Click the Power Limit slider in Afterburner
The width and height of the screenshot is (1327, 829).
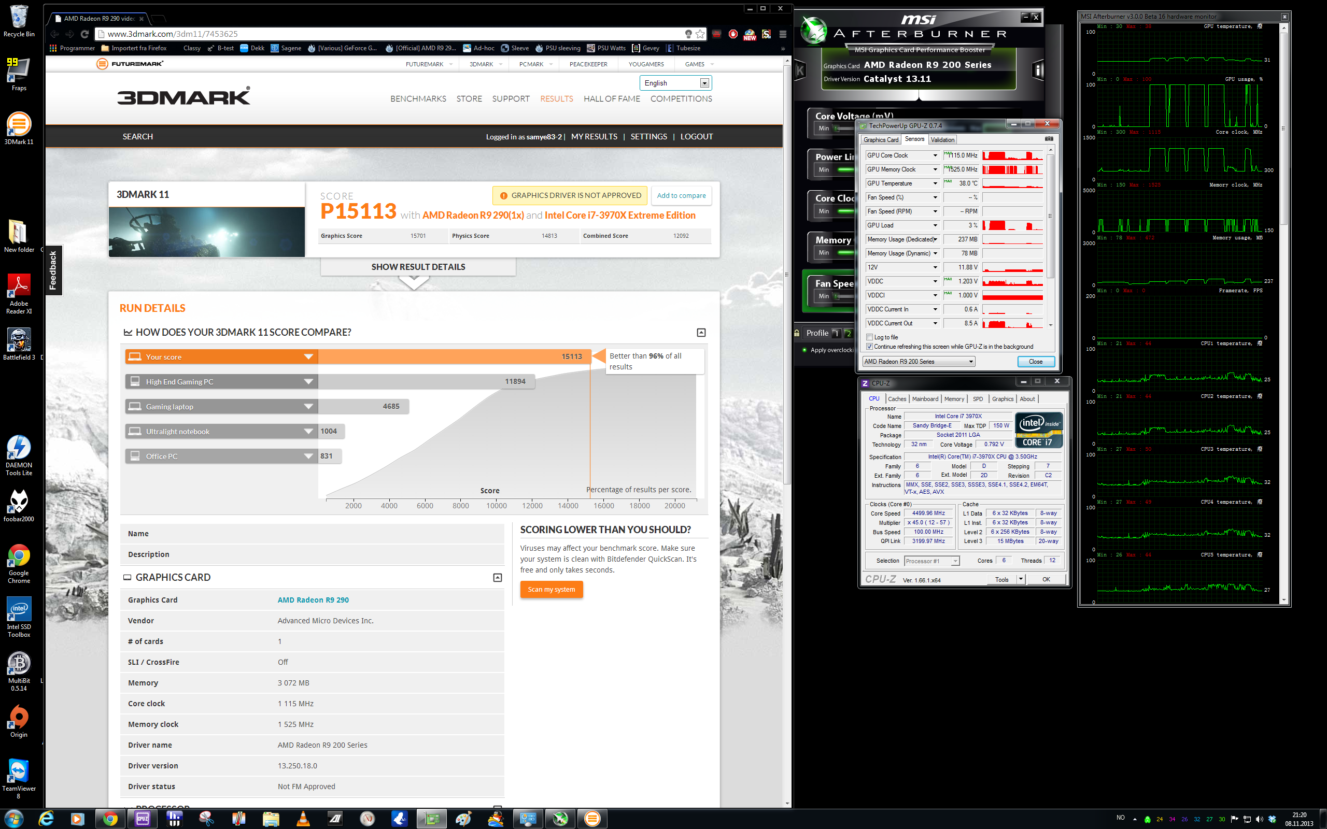845,169
